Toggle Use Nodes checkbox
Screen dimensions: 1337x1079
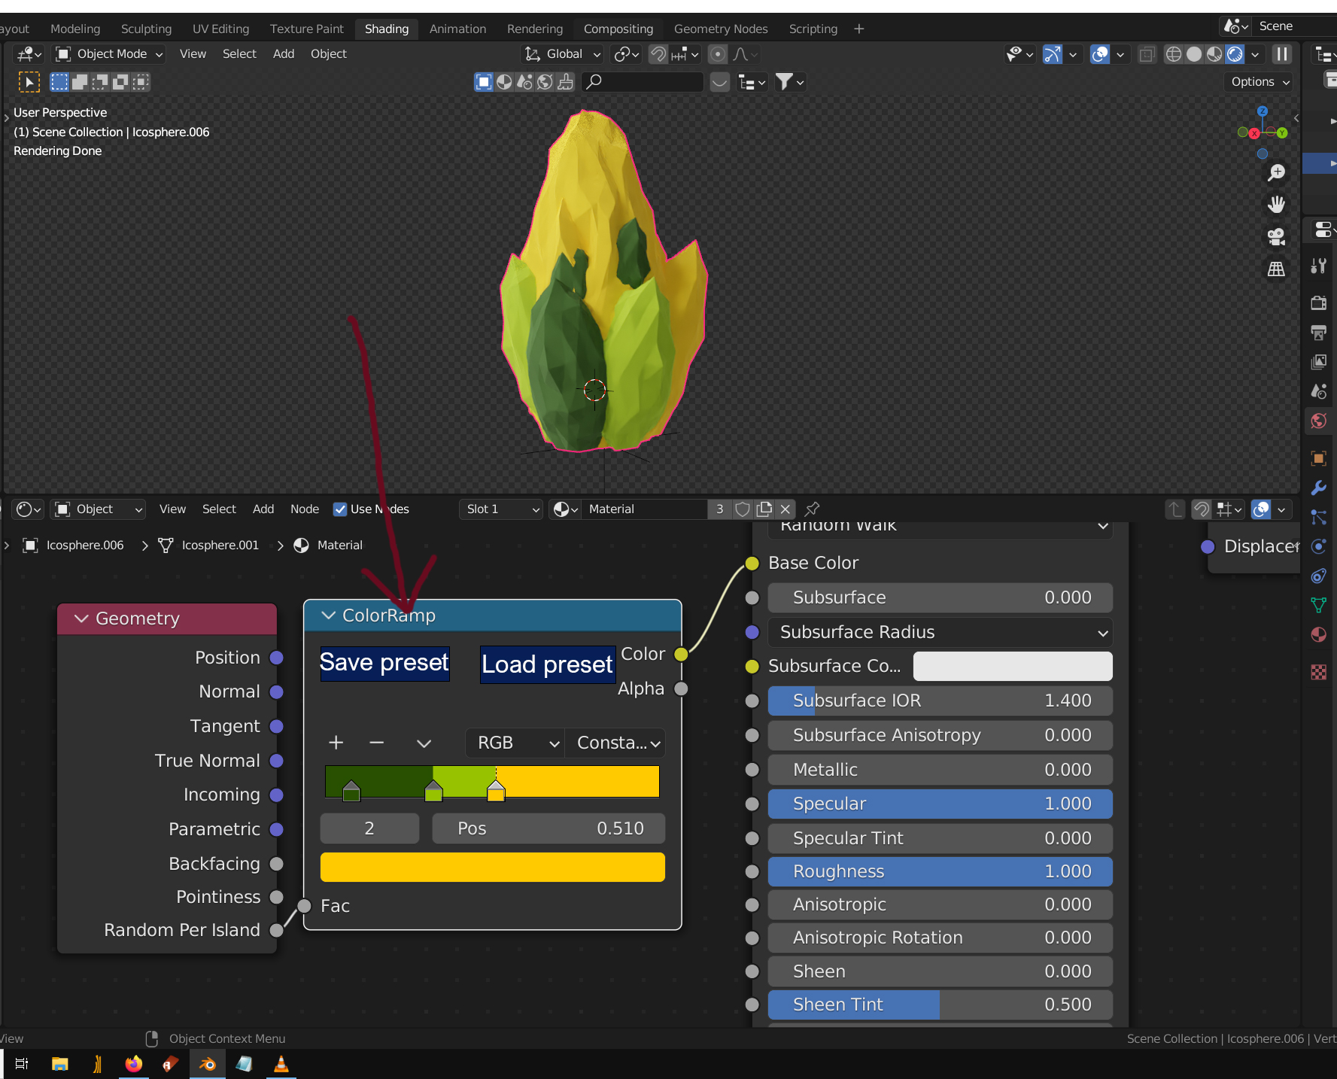click(x=340, y=509)
